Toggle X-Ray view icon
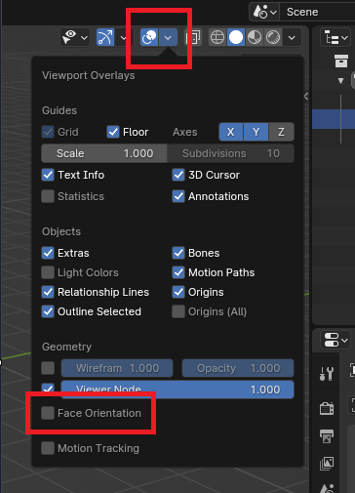The width and height of the screenshot is (355, 493). (193, 37)
